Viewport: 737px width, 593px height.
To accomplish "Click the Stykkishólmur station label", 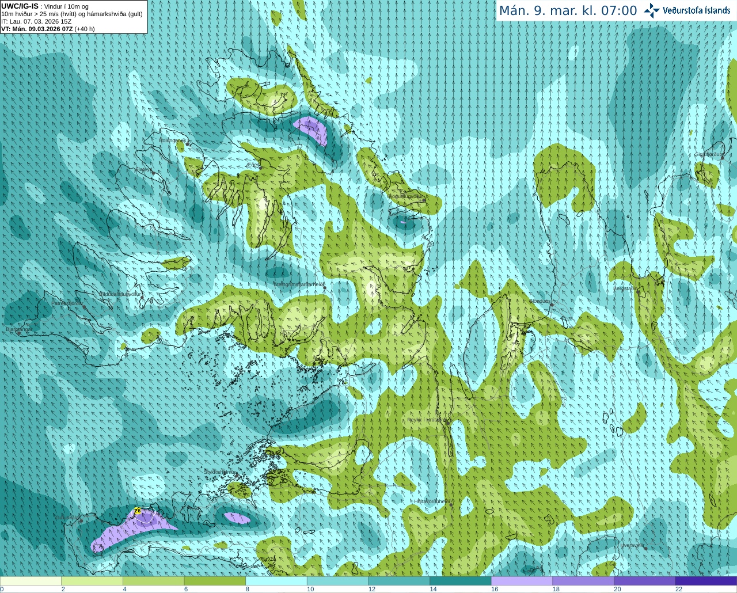I will click(x=220, y=472).
